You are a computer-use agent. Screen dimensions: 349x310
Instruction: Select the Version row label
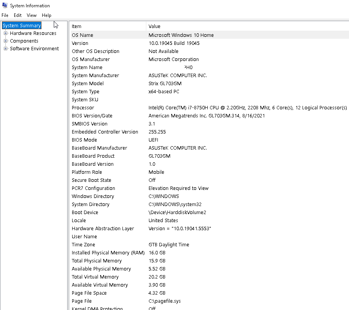tap(80, 43)
